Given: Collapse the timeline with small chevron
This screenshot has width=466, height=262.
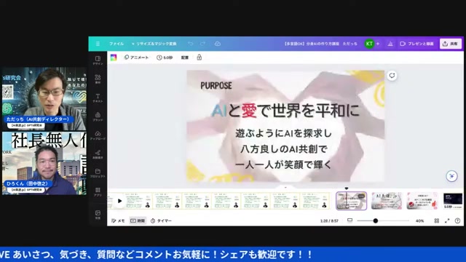Looking at the screenshot, I should tap(285, 188).
